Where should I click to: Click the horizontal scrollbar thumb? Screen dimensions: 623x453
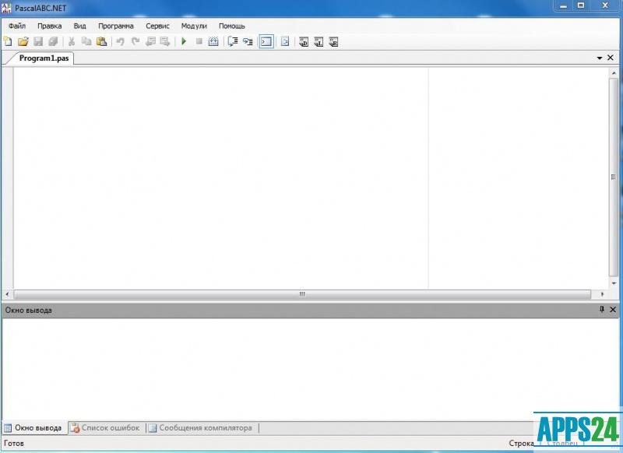point(302,294)
